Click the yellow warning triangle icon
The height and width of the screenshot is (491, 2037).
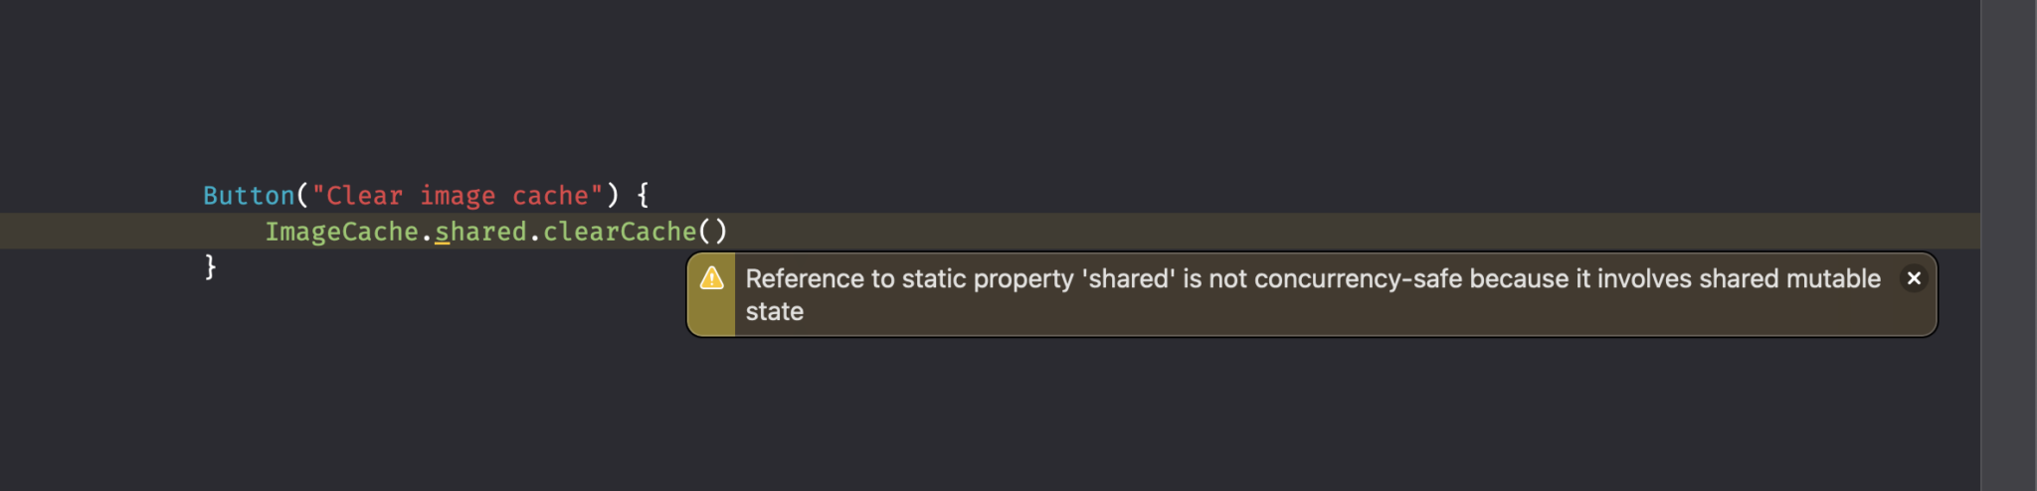(x=711, y=279)
